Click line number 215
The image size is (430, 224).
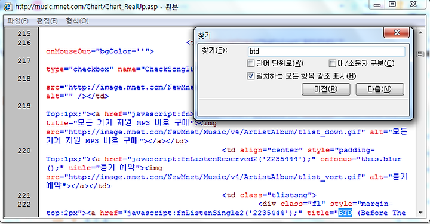[x=24, y=33]
